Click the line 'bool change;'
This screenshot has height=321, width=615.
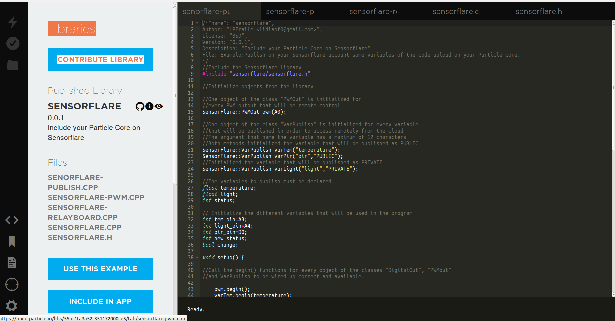[220, 245]
